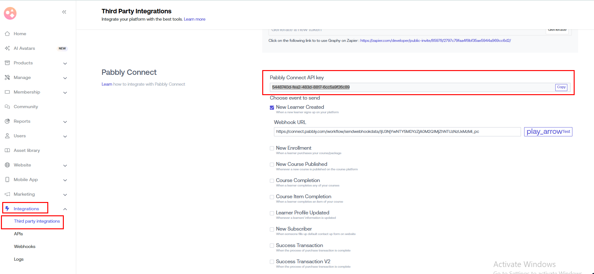Click the Home house icon
Viewport: 594px width, 274px height.
click(7, 34)
